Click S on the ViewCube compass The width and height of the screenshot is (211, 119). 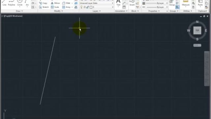point(197,39)
